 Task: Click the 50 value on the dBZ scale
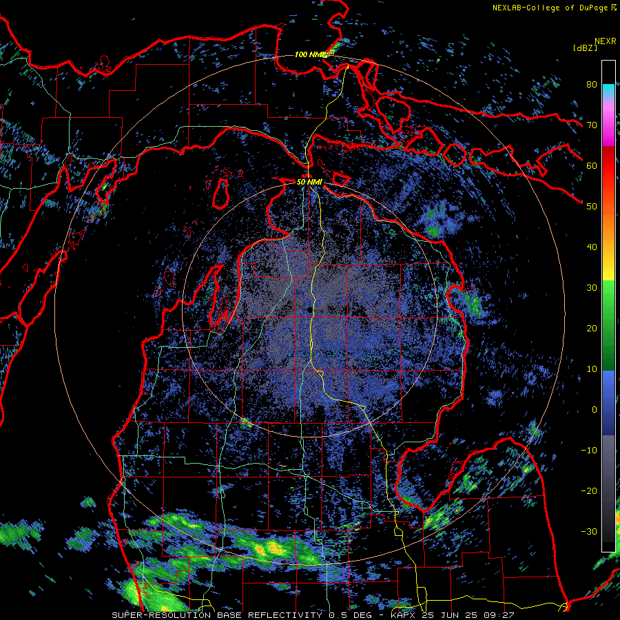click(x=592, y=206)
